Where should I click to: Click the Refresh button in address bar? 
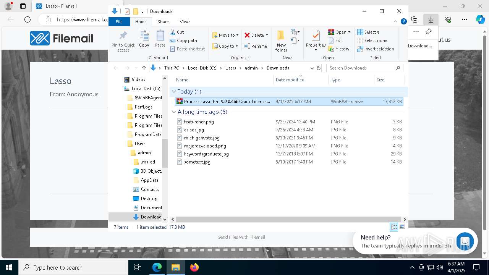click(x=319, y=68)
